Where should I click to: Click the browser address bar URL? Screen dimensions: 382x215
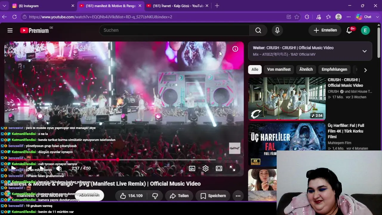pos(101,17)
